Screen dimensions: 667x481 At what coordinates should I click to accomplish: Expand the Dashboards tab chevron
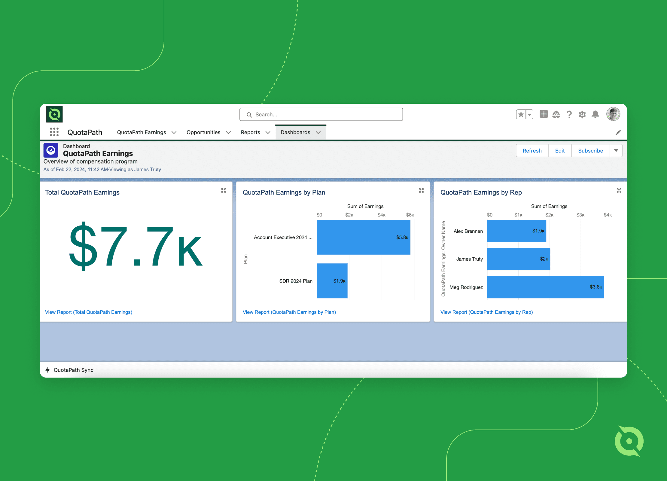click(x=318, y=133)
